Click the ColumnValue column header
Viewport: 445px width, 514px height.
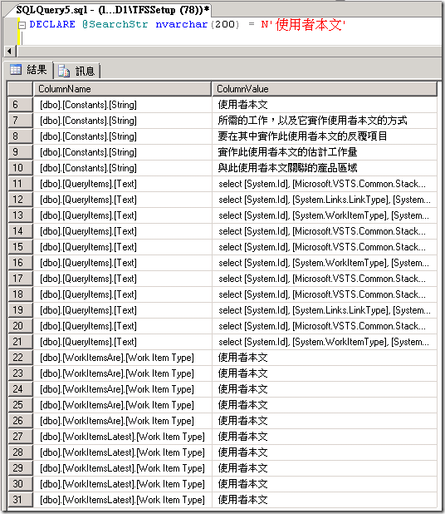point(325,89)
